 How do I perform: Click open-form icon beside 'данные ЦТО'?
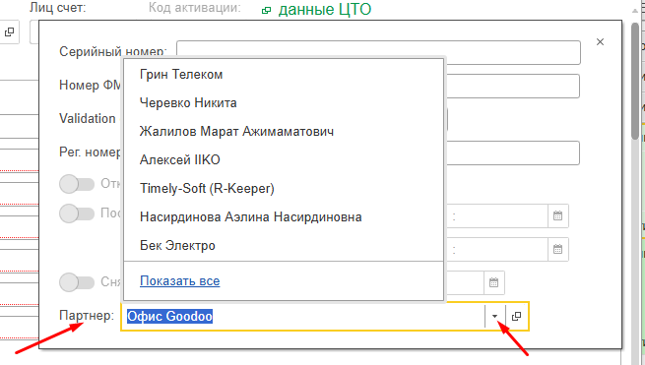266,10
